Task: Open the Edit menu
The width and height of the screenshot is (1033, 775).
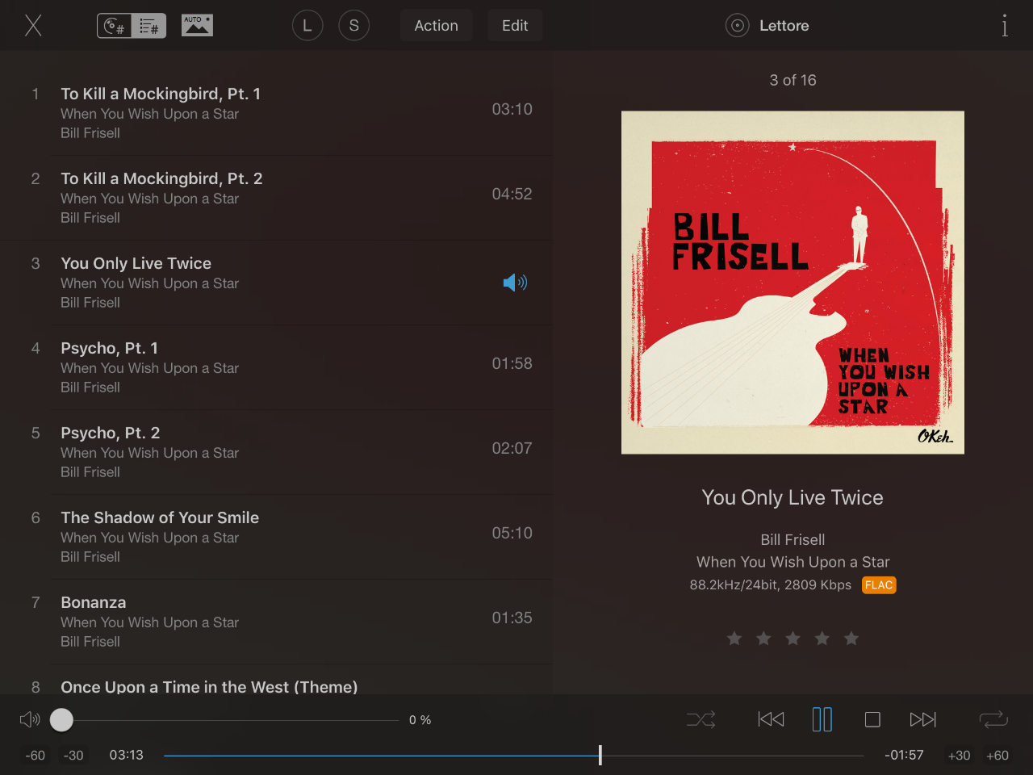Action: coord(515,26)
